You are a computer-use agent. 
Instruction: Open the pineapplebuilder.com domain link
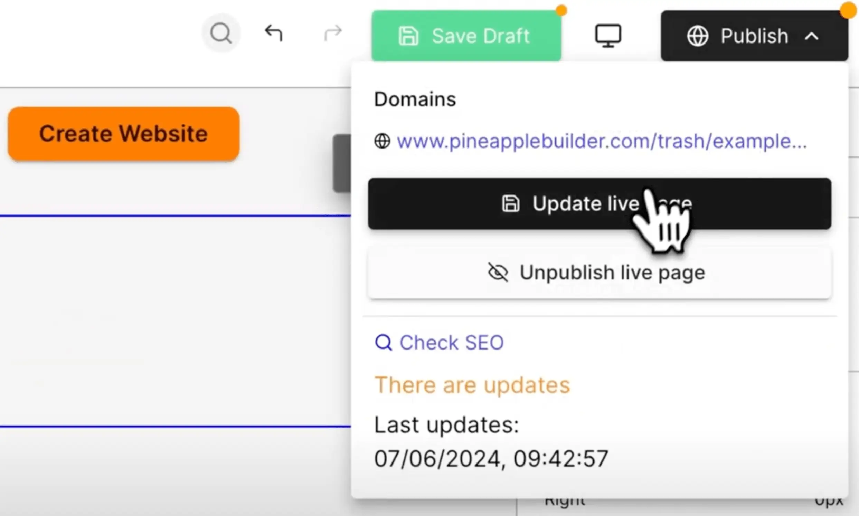[x=602, y=141]
